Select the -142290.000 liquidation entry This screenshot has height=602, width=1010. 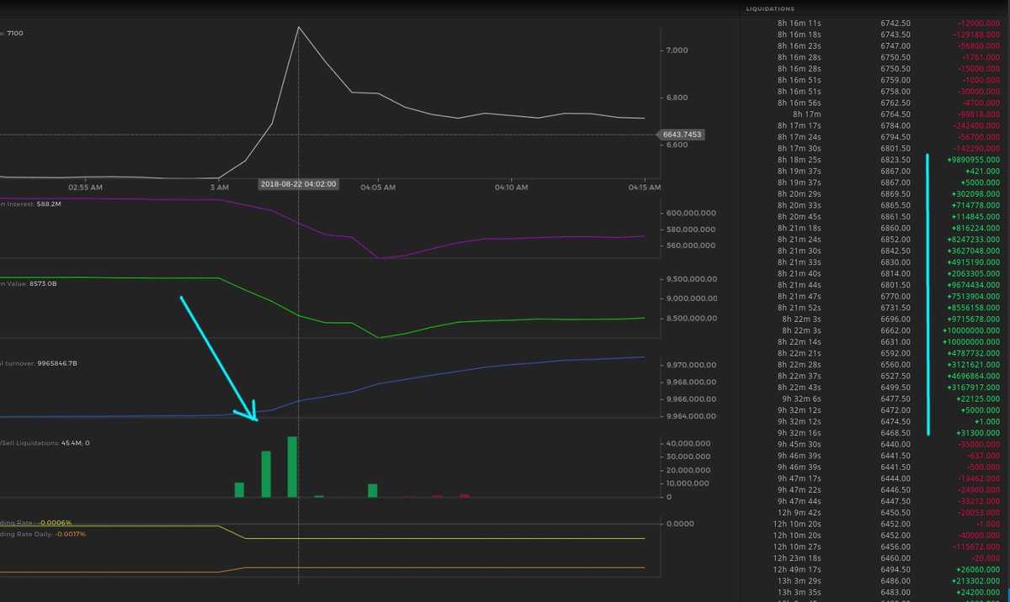[x=977, y=148]
